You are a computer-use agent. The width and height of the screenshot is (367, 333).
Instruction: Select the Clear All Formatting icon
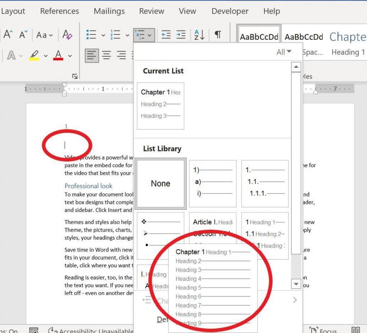point(67,34)
